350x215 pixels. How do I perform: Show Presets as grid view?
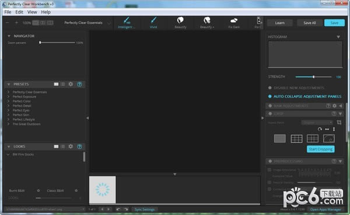coord(56,84)
